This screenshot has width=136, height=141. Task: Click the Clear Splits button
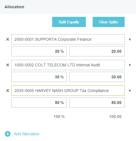pyautogui.click(x=109, y=22)
